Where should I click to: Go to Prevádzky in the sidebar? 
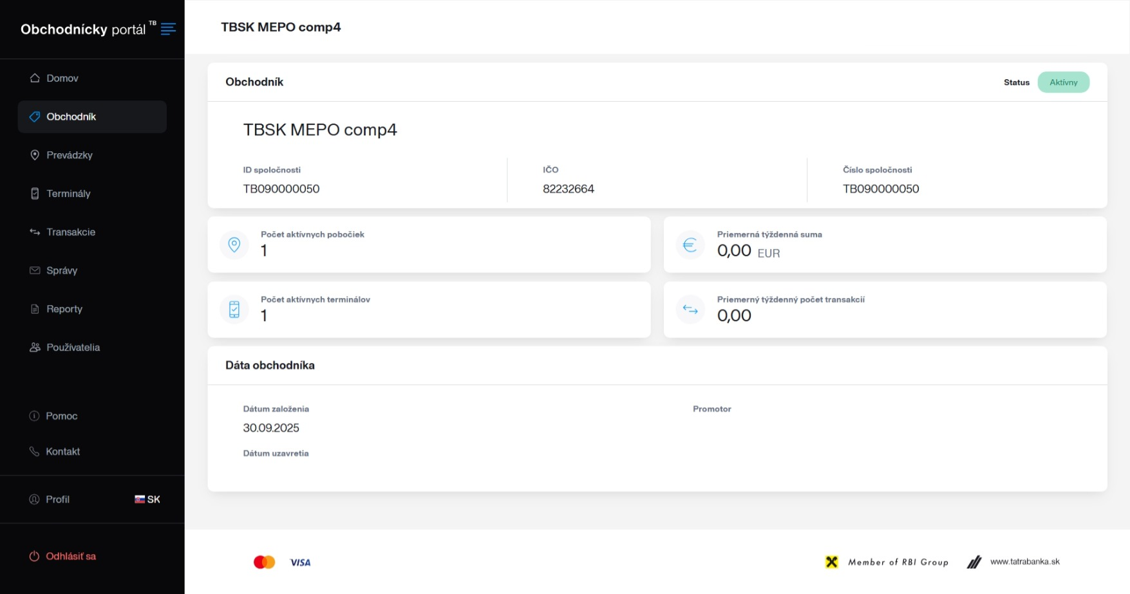(69, 155)
